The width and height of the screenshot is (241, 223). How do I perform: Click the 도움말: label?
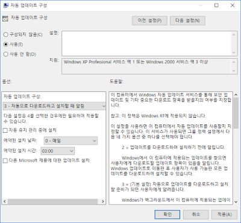[x=116, y=82]
